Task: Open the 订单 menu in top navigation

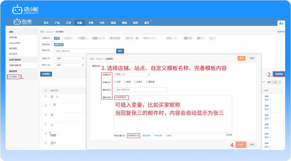Action: tap(68, 23)
